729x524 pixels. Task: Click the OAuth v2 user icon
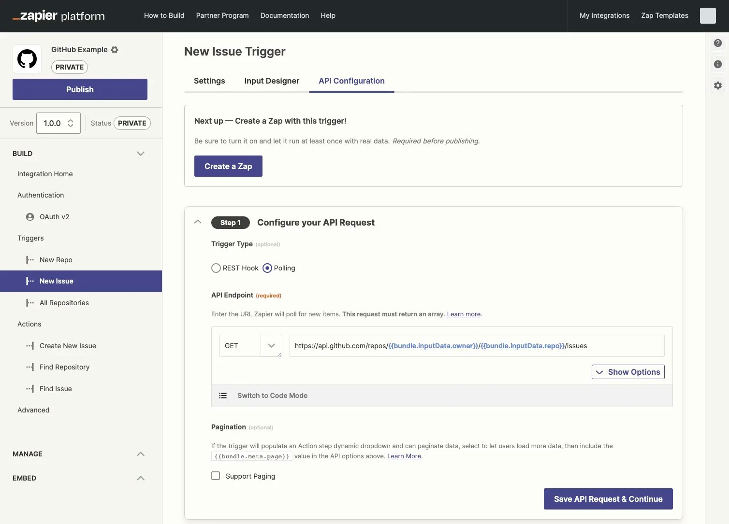pyautogui.click(x=30, y=217)
